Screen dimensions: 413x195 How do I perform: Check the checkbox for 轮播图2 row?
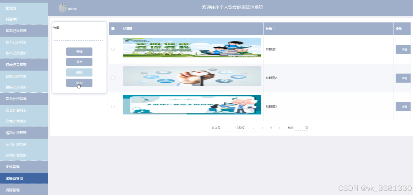point(113,78)
